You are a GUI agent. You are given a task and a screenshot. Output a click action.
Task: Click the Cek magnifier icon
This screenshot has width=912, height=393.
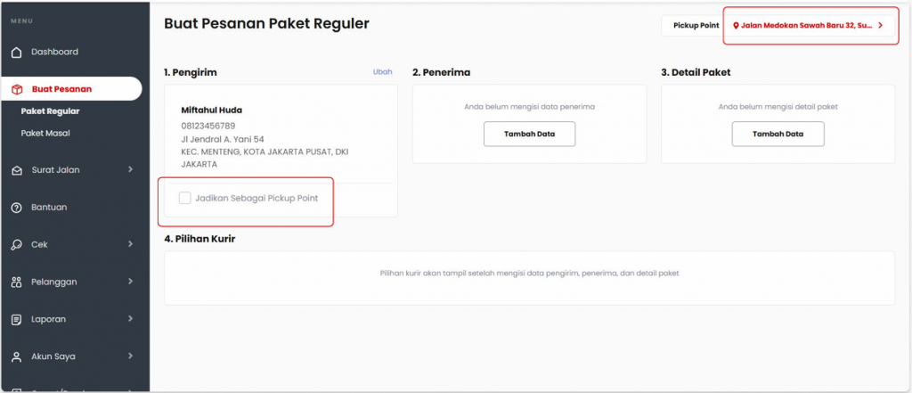coord(16,245)
